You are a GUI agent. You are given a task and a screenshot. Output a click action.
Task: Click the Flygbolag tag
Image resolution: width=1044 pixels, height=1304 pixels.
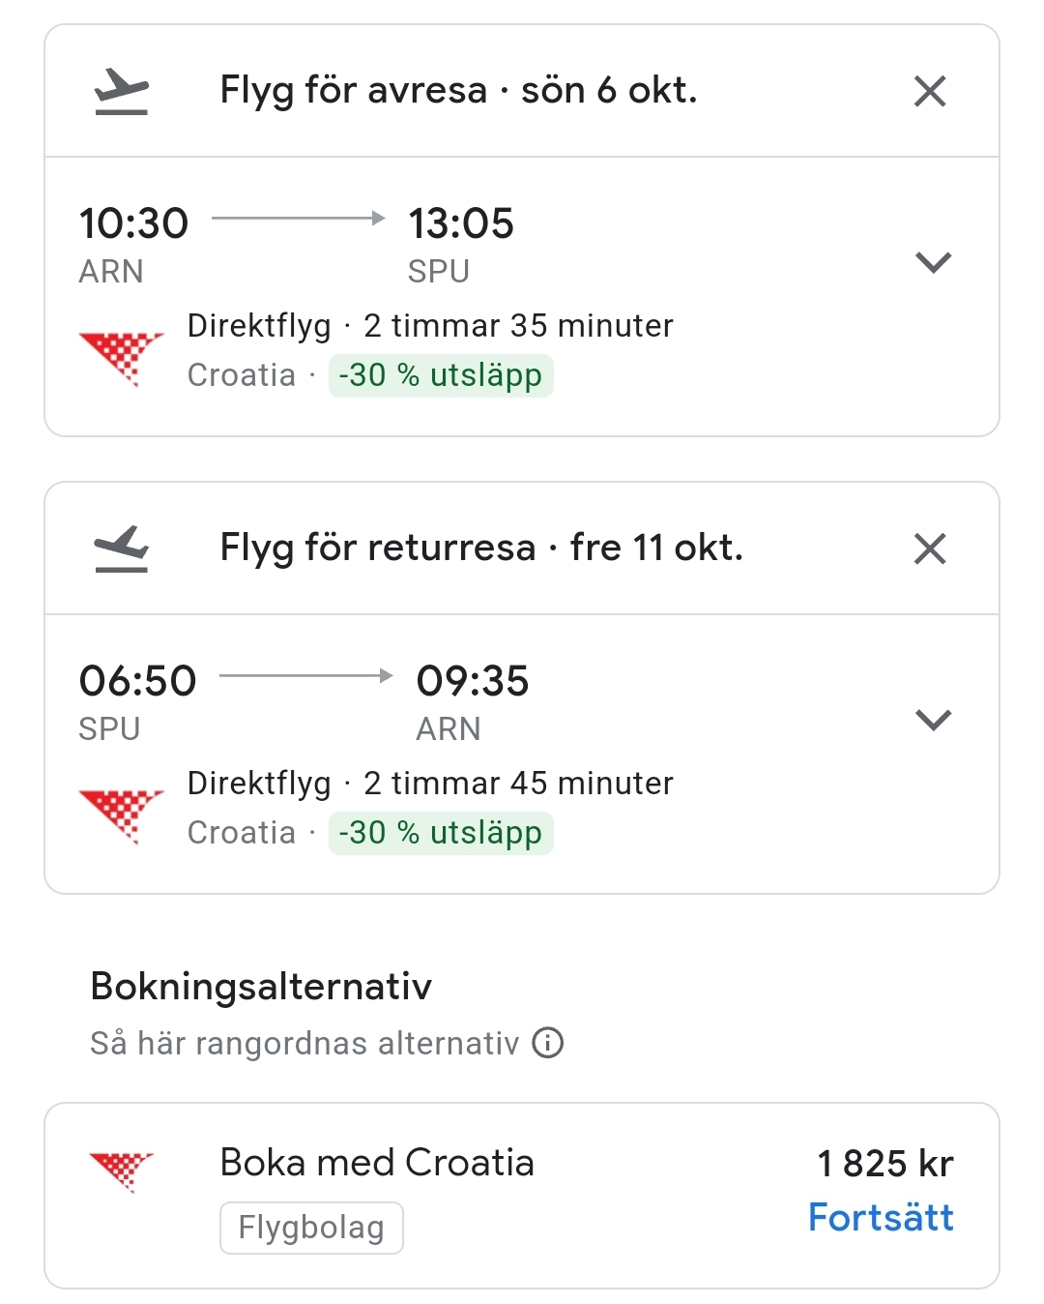311,1228
